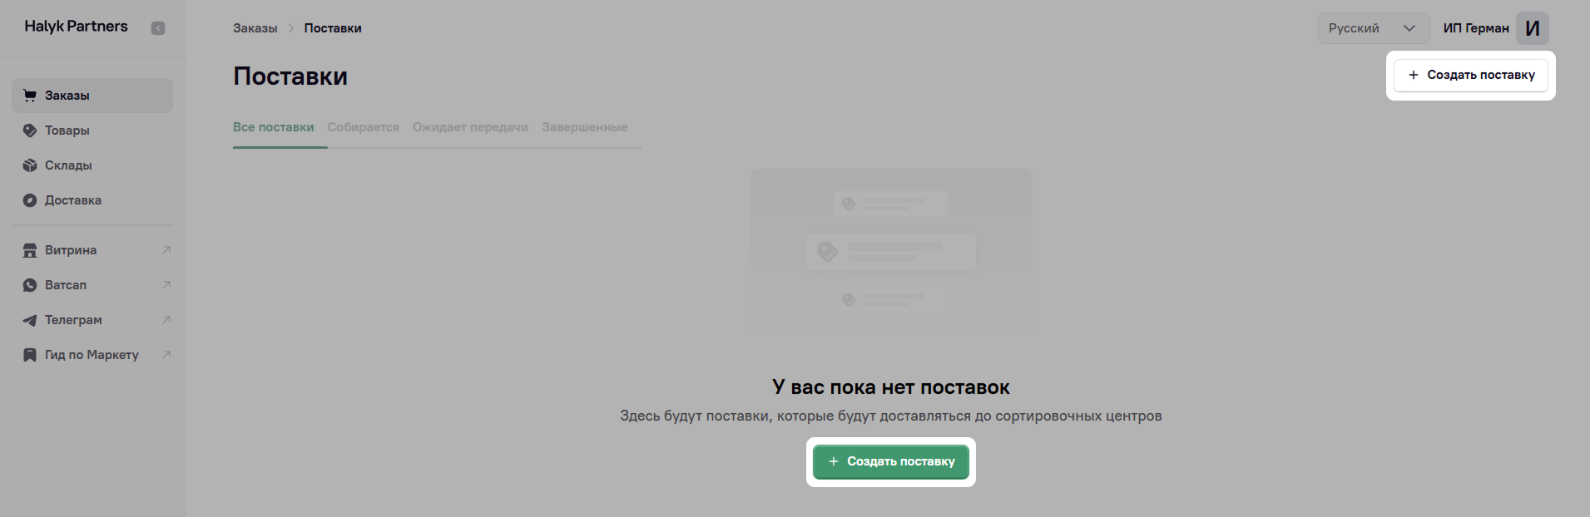Click the box icon beside Склады

click(30, 165)
